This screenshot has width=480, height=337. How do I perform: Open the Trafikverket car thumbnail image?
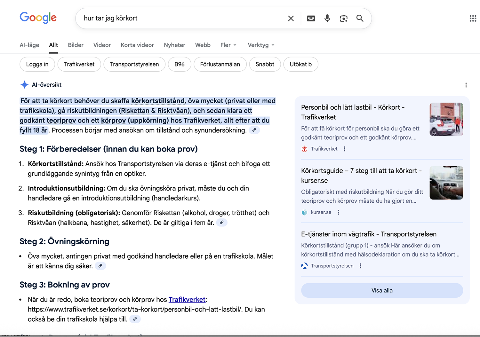pyautogui.click(x=446, y=119)
